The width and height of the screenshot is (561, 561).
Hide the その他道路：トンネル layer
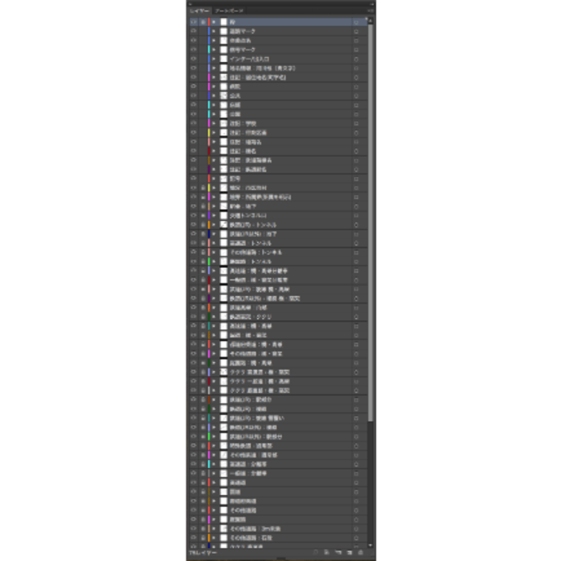click(x=193, y=252)
